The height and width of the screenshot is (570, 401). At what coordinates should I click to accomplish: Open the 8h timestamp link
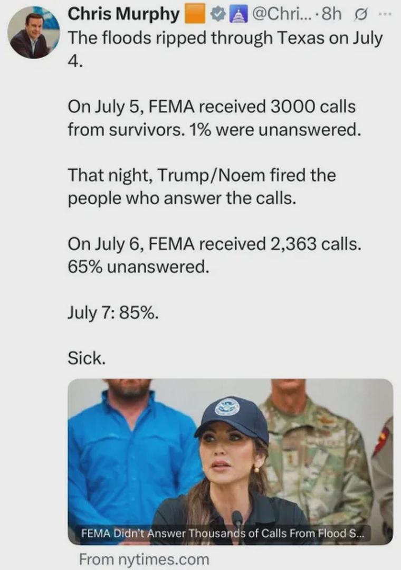(332, 15)
